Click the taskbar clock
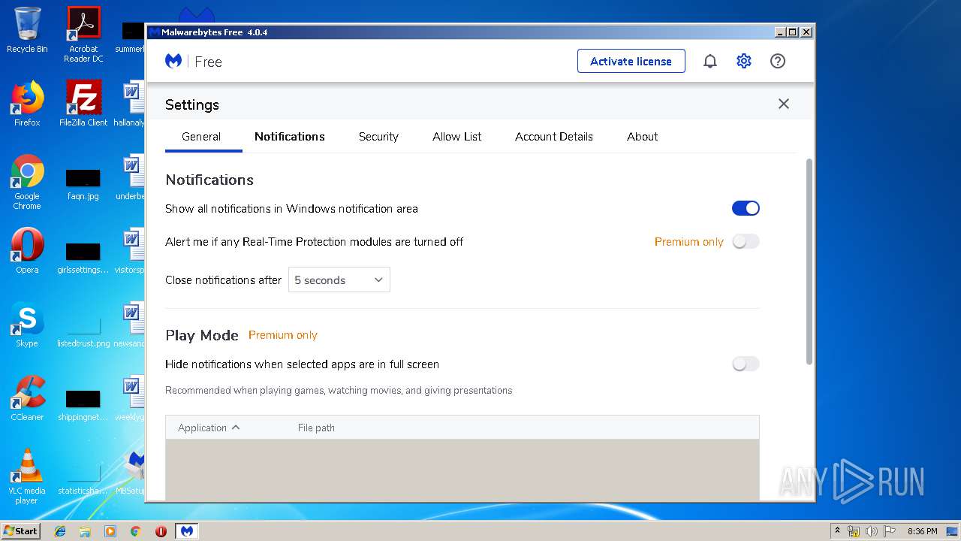Screen dimensions: 961x541 coord(922,531)
